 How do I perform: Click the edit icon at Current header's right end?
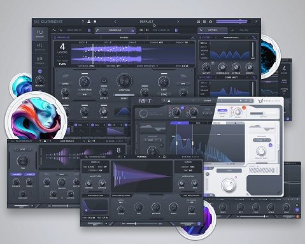[x=256, y=22]
